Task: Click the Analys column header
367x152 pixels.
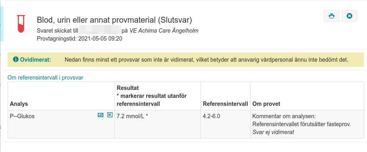Action: (x=19, y=104)
